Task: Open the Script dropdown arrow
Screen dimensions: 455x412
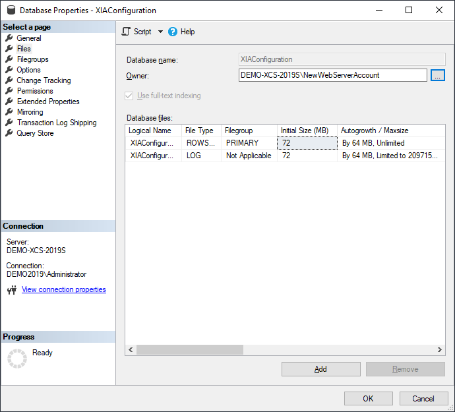Action: 160,32
